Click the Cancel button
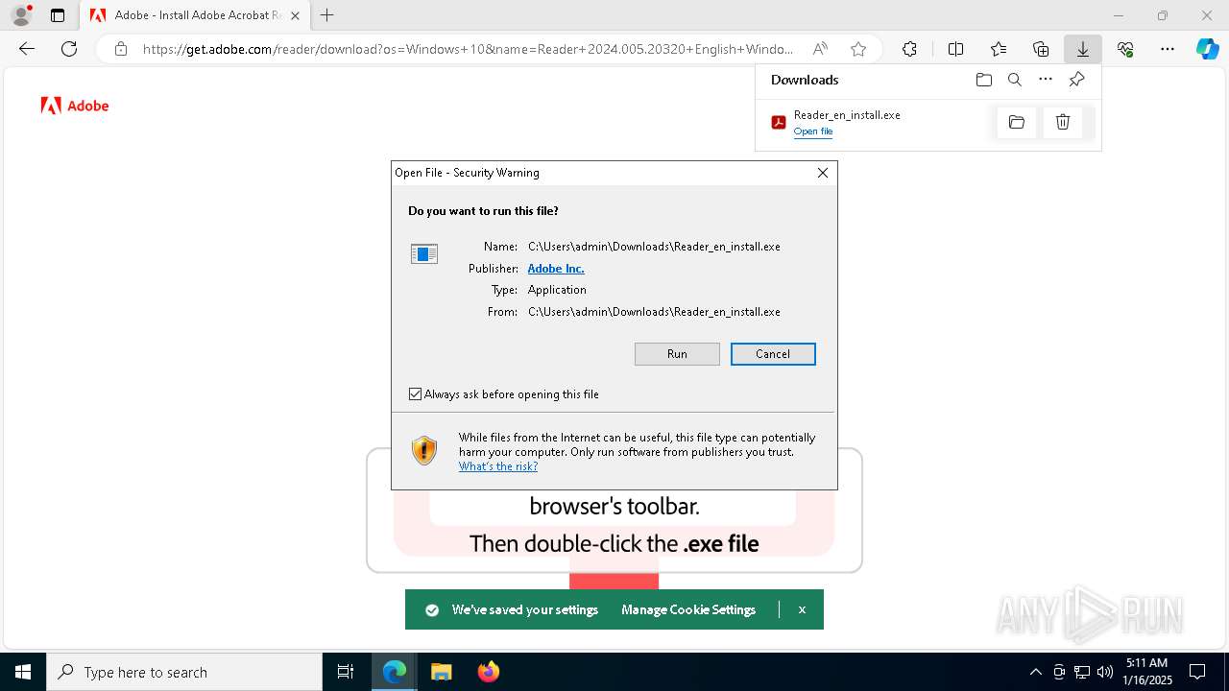The width and height of the screenshot is (1229, 691). click(773, 354)
